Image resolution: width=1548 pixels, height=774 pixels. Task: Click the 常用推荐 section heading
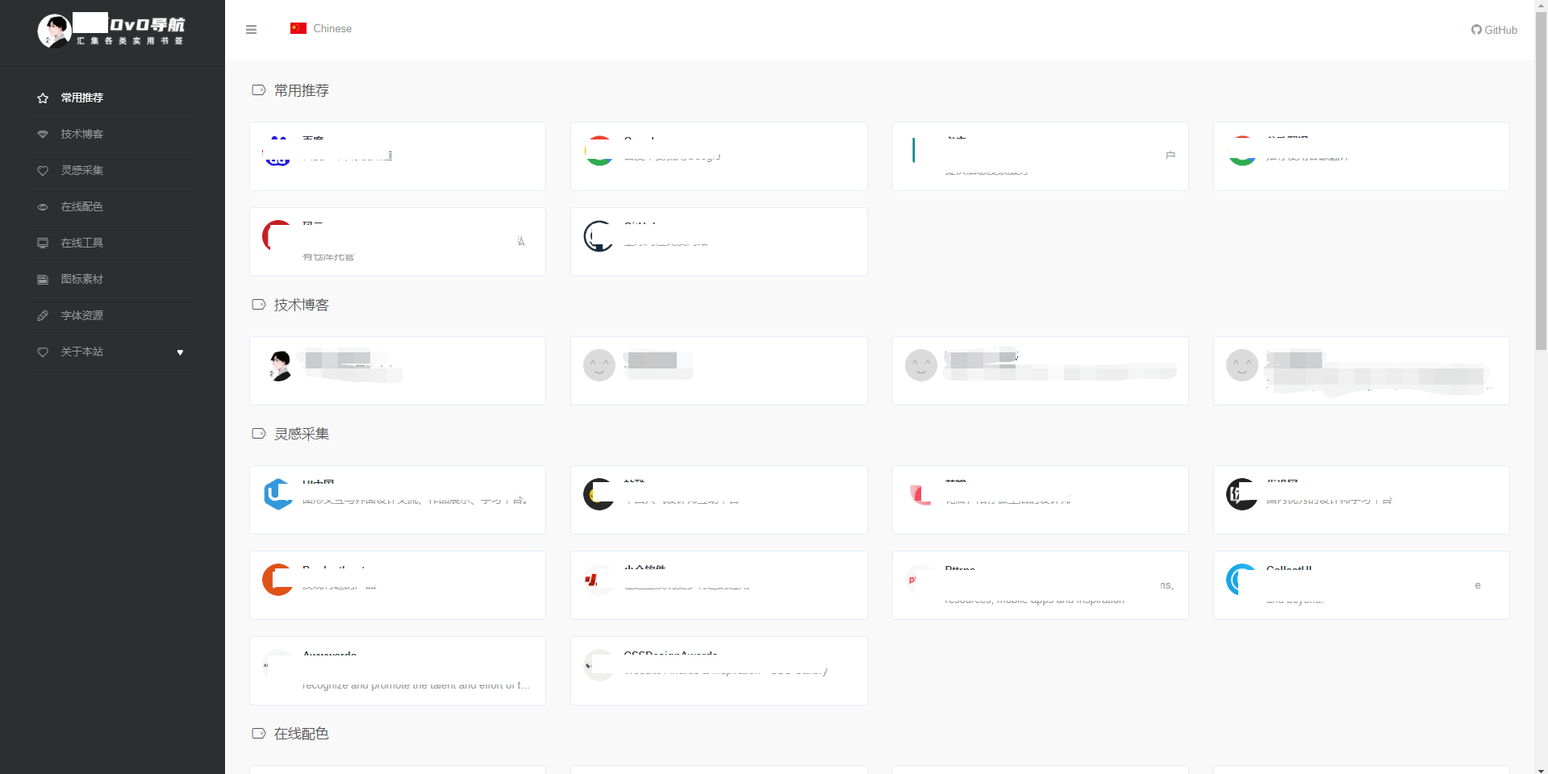(x=290, y=90)
